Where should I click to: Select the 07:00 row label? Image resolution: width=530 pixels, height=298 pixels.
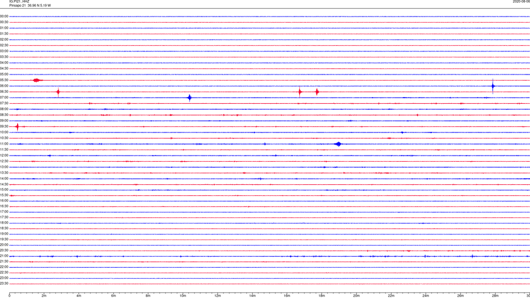[4, 98]
